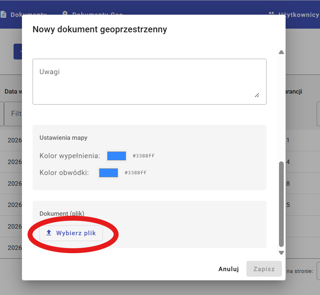
Task: Open the rows per page selector near na stronie
Action: coord(318,271)
